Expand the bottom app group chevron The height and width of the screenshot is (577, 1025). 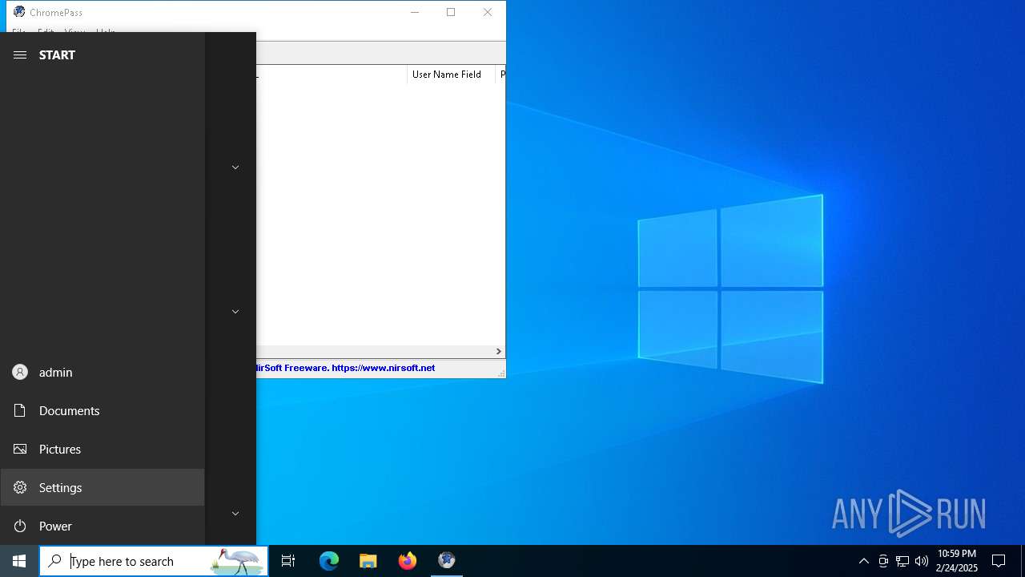click(235, 514)
